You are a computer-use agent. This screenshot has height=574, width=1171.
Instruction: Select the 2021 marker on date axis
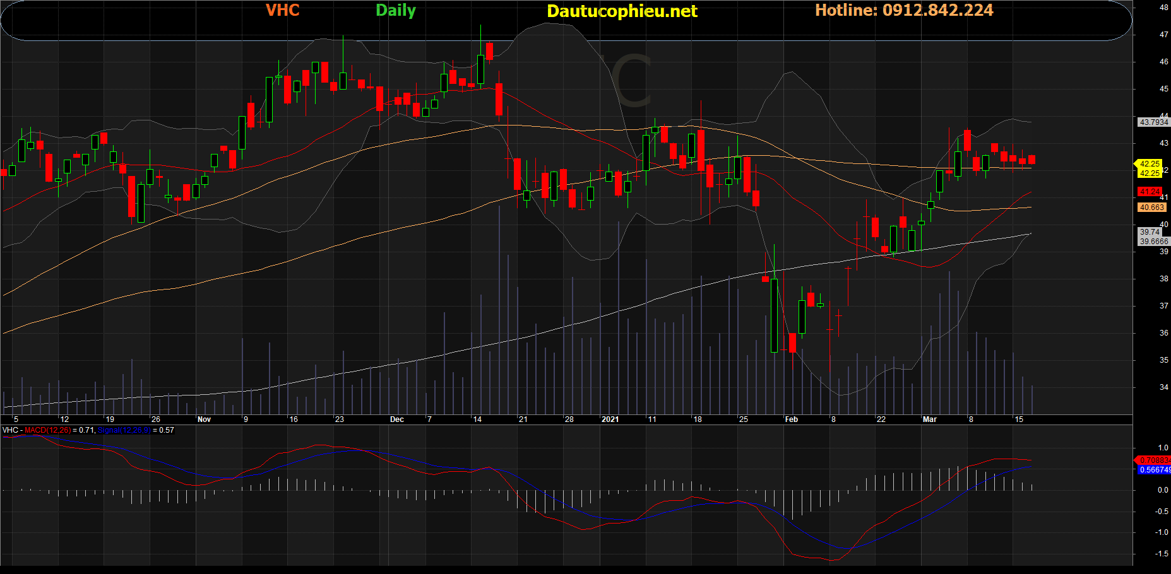coord(610,419)
